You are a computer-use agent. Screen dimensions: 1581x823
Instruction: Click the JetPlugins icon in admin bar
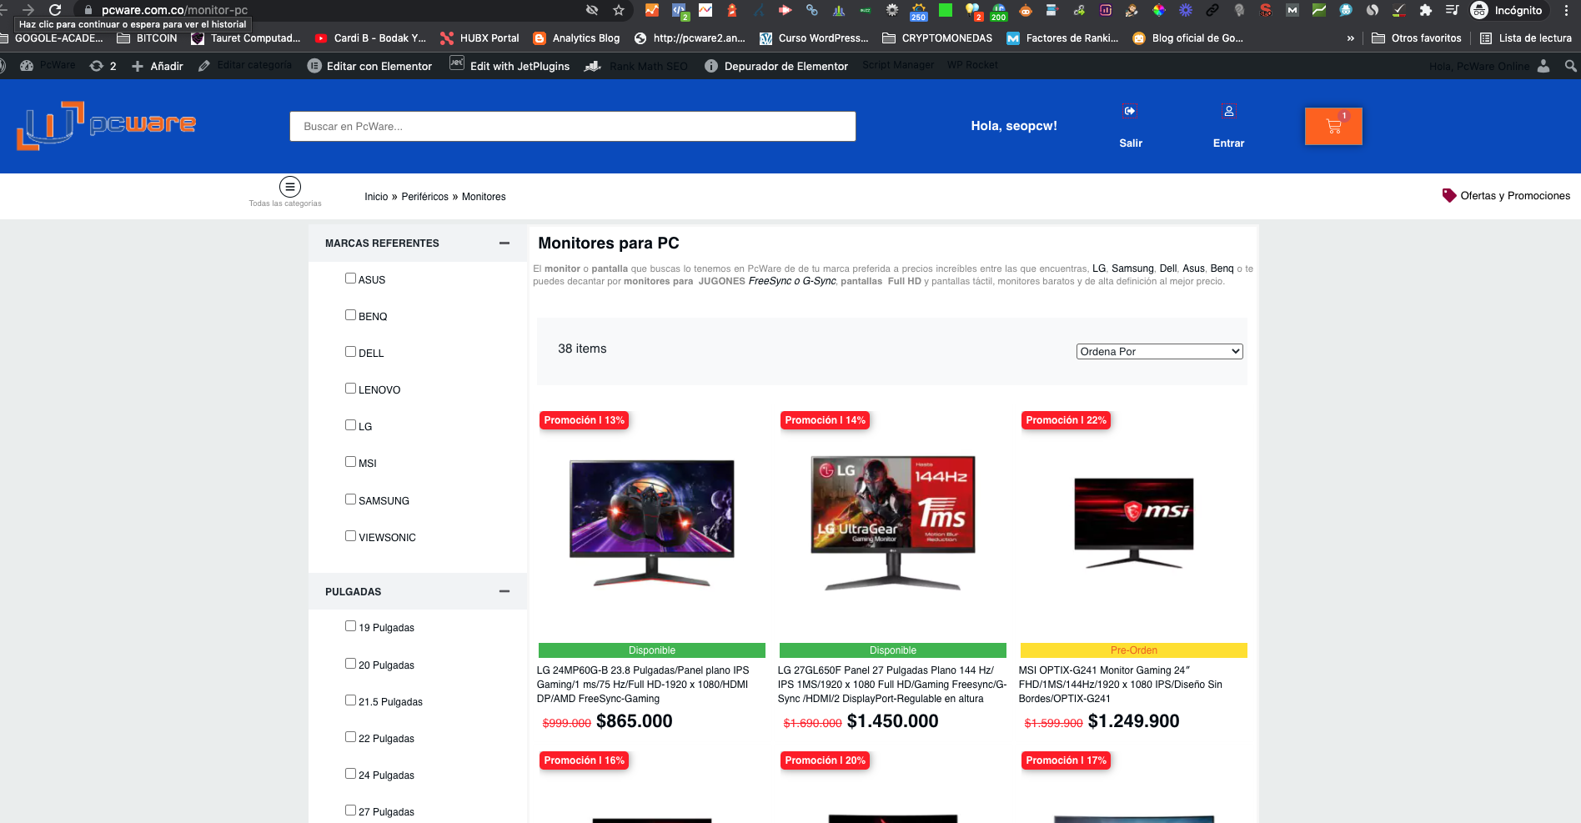(x=457, y=63)
